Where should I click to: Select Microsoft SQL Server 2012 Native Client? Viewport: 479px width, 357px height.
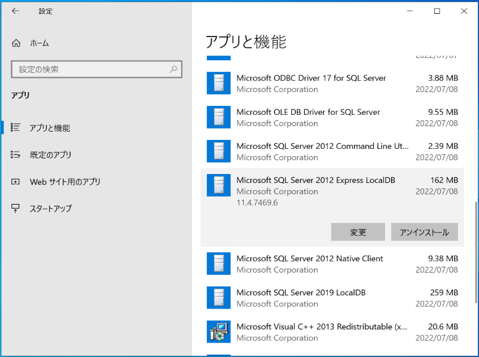[x=332, y=264]
